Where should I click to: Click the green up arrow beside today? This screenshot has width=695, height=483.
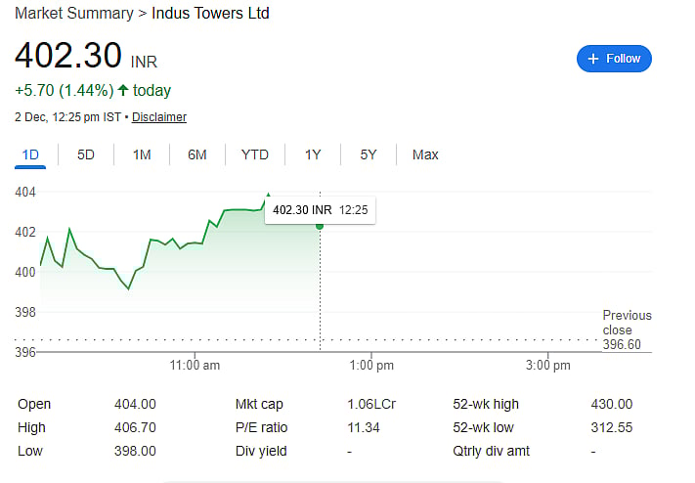point(123,91)
